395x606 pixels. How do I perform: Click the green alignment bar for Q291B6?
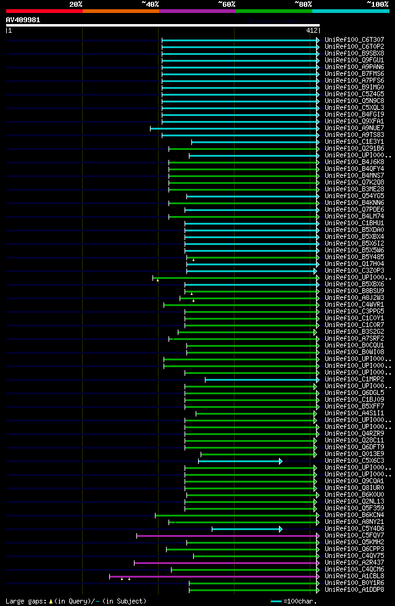tap(244, 149)
